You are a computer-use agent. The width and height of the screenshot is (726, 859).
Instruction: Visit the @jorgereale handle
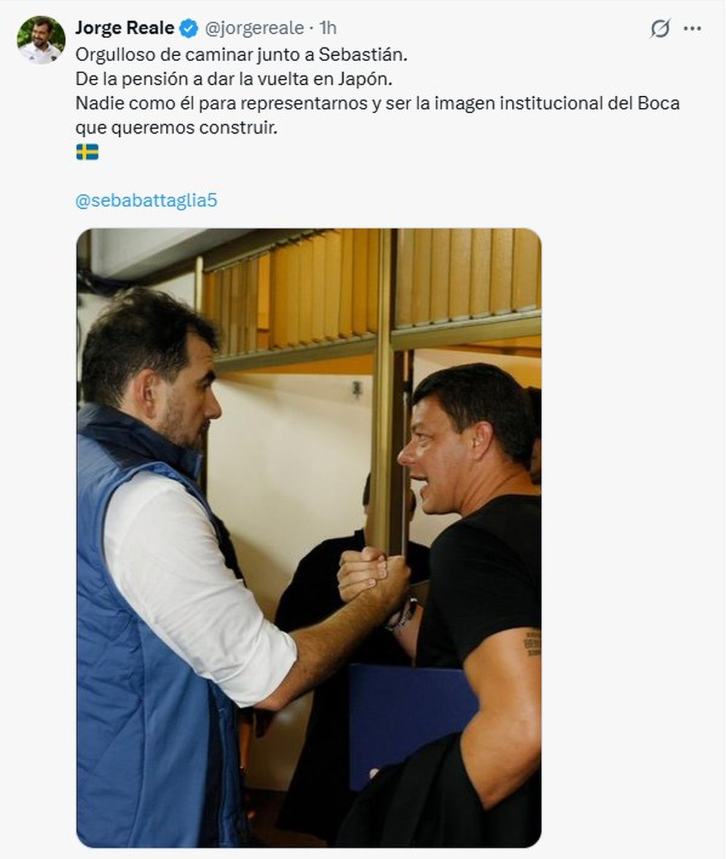[x=254, y=28]
